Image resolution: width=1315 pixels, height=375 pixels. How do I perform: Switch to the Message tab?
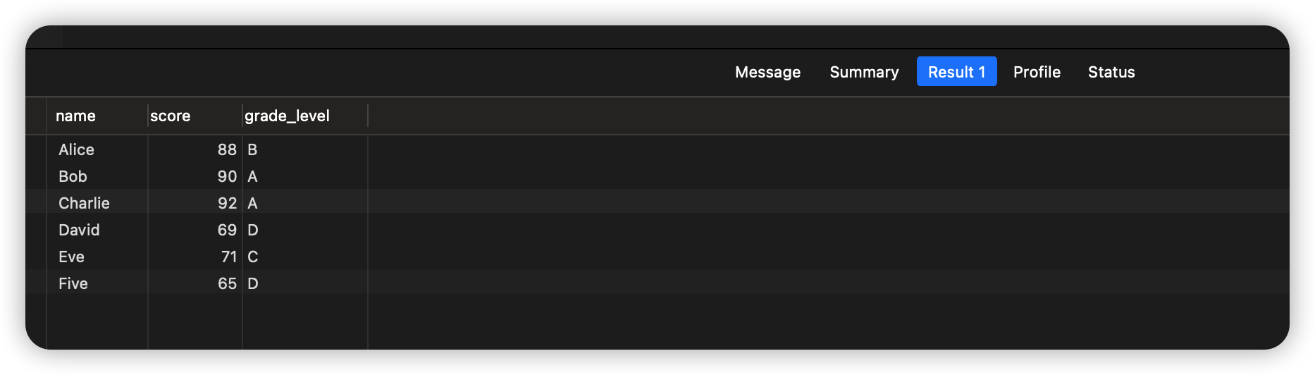(767, 72)
